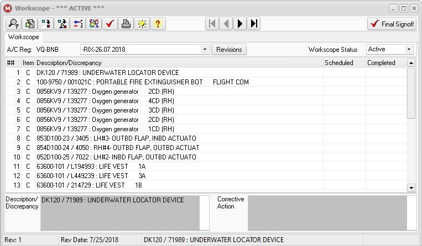Jump to the first record arrow

pyautogui.click(x=212, y=24)
